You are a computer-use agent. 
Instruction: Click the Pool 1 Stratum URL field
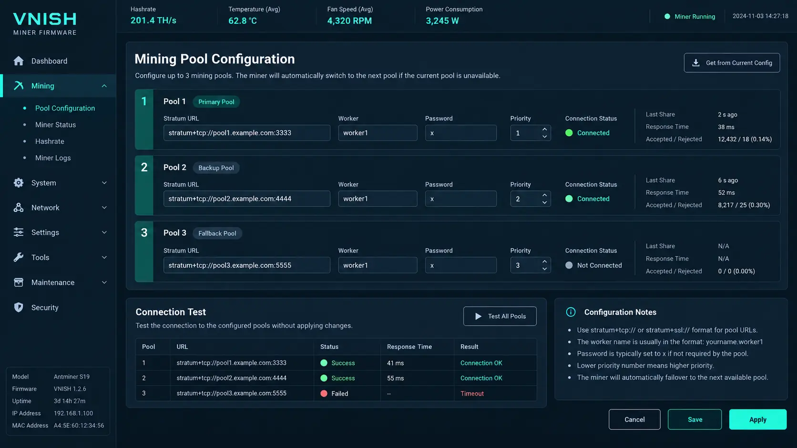[x=247, y=133]
